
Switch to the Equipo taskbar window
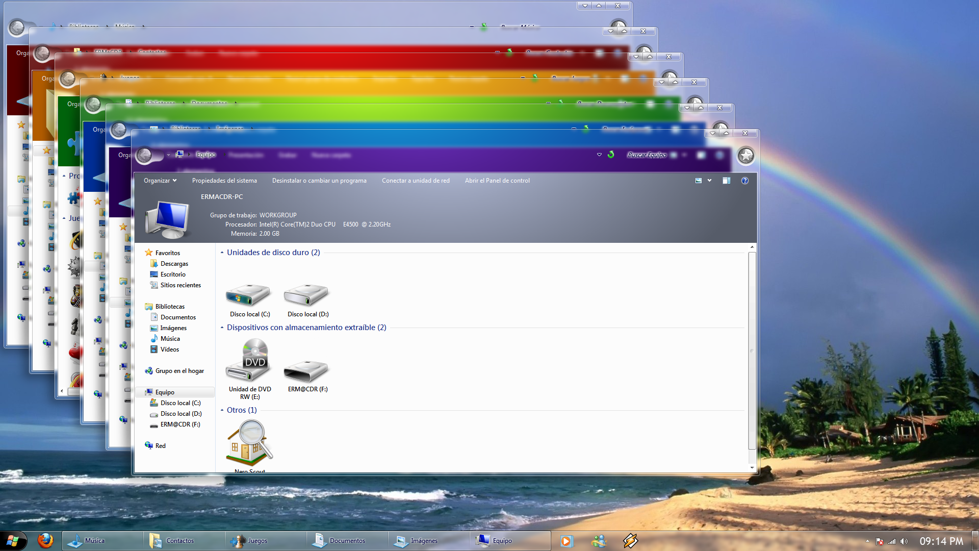click(x=510, y=541)
